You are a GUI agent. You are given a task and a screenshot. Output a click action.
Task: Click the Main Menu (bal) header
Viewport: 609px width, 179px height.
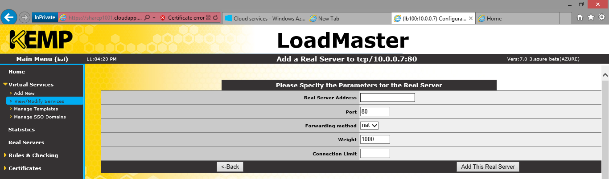pyautogui.click(x=41, y=59)
